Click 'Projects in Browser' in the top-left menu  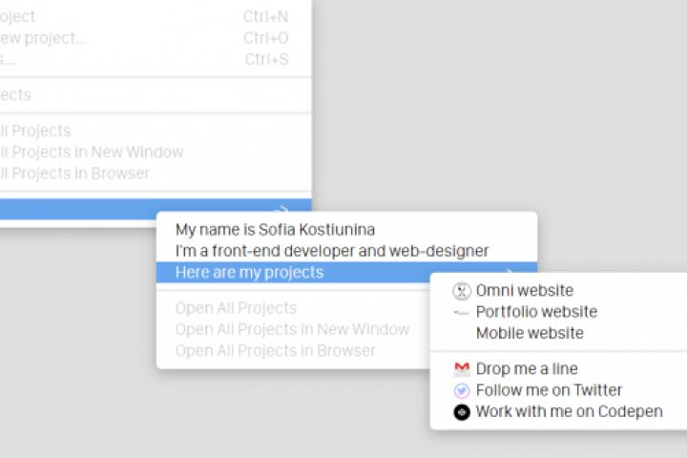pyautogui.click(x=76, y=173)
